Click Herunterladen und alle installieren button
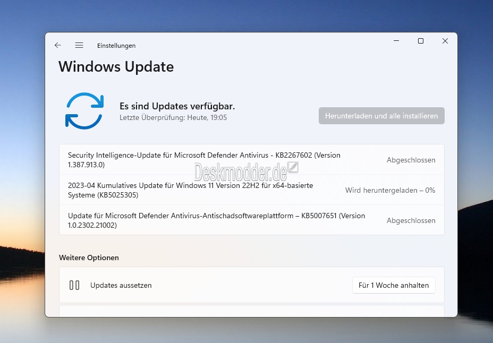Image resolution: width=493 pixels, height=343 pixels. pyautogui.click(x=381, y=116)
